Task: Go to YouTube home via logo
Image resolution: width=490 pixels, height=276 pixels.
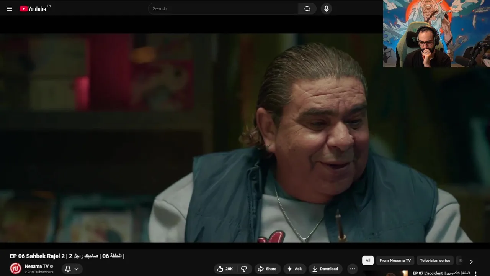Action: tap(33, 8)
